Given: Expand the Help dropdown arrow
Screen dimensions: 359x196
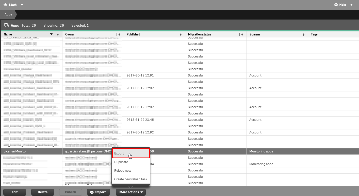Looking at the screenshot, I should (351, 5).
